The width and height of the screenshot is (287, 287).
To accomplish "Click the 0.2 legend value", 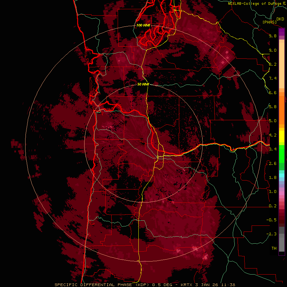I will pyautogui.click(x=273, y=206).
